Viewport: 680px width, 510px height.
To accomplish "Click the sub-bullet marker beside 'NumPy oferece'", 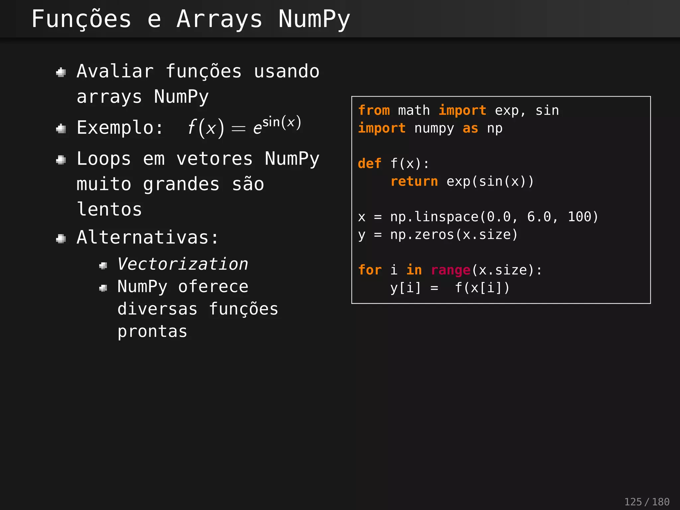I will pos(103,288).
